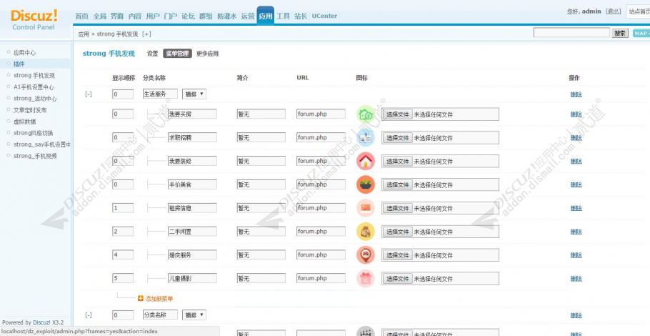Viewport: 650px width, 336px height.
Task: Open strong_say手机设置 in the sidebar
Action: click(42, 144)
